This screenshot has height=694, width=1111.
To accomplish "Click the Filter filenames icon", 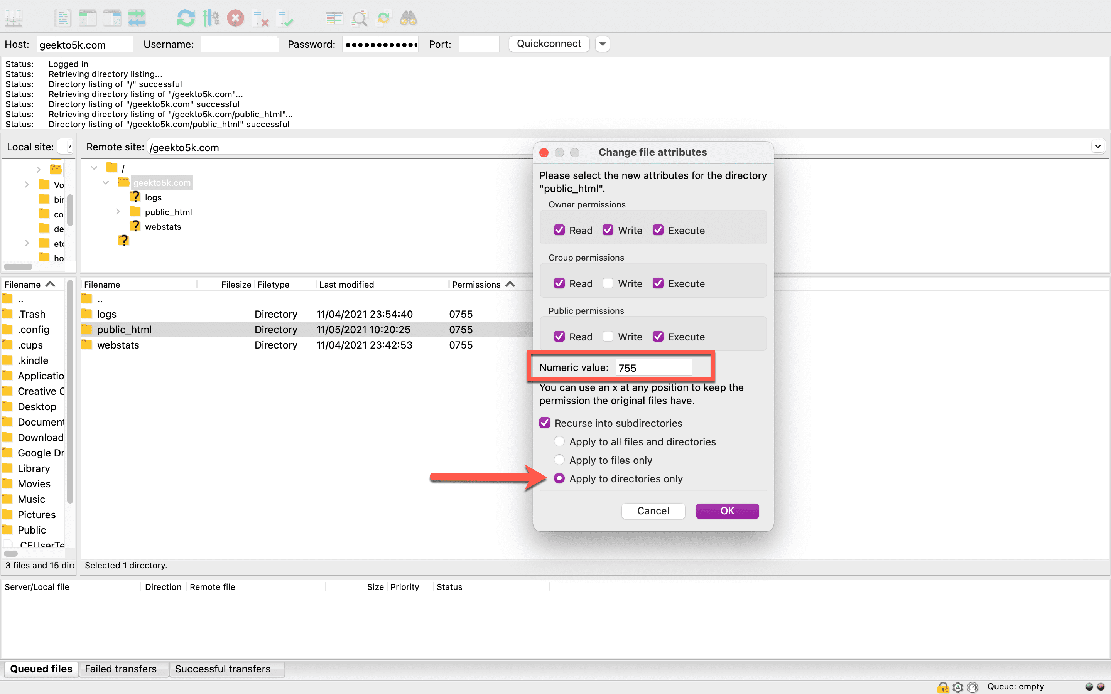I will tap(359, 18).
